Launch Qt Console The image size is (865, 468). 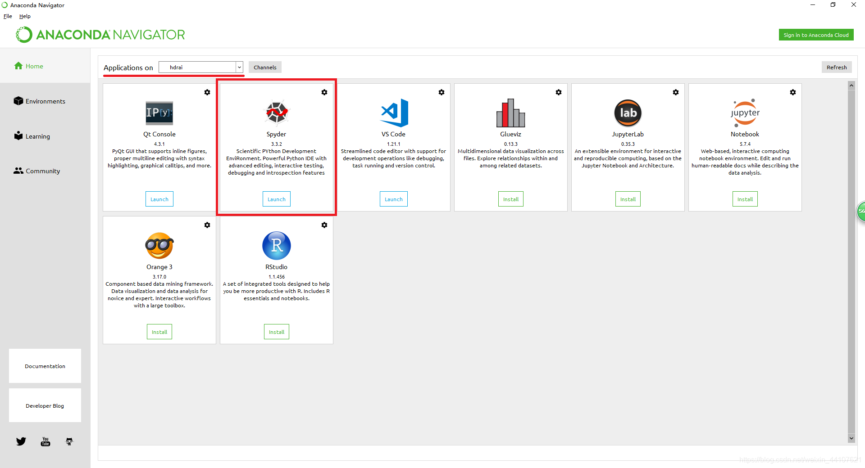coord(159,199)
